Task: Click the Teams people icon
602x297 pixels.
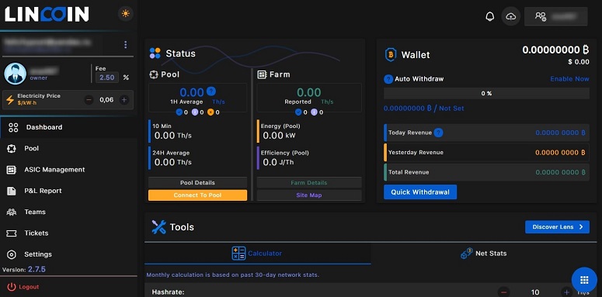Action: tap(12, 212)
